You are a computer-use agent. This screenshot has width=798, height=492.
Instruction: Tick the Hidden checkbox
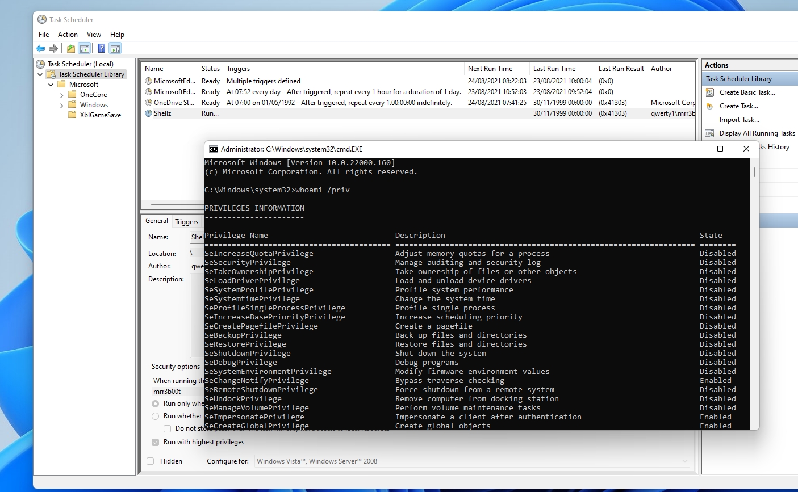pos(151,461)
